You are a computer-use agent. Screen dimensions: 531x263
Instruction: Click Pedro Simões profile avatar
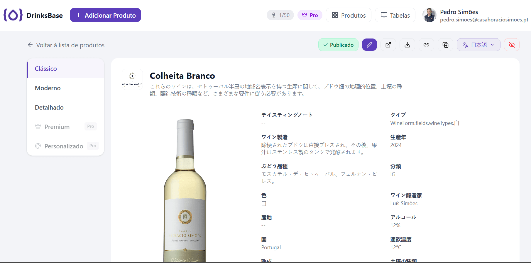tap(429, 15)
